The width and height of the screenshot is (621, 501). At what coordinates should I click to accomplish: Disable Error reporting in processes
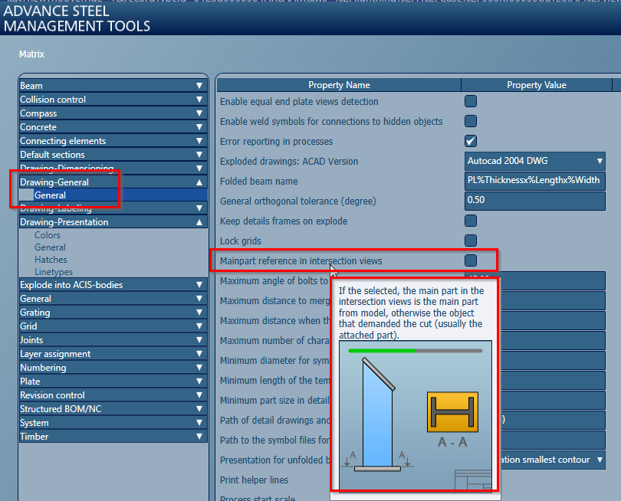pyautogui.click(x=470, y=140)
